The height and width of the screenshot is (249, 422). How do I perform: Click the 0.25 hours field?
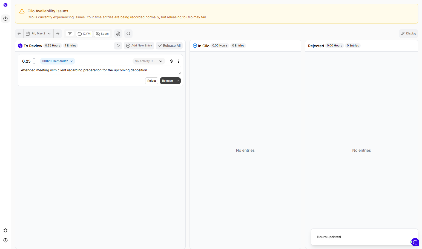pyautogui.click(x=26, y=61)
